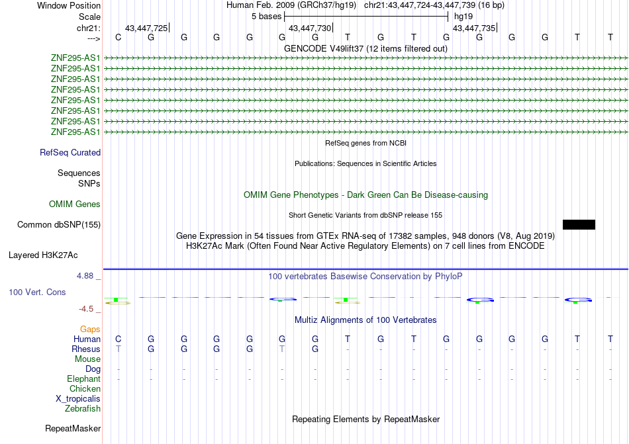Click the C base in the Human alignment row
Screen dimensions: 629x444
point(118,339)
